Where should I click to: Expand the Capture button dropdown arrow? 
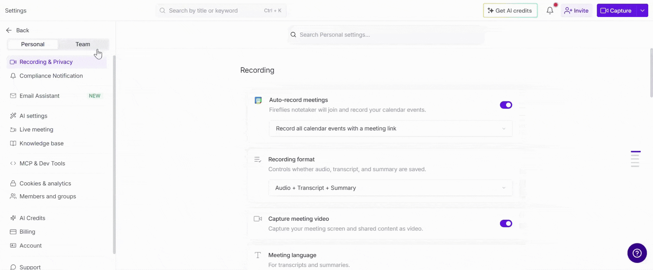[x=642, y=11]
